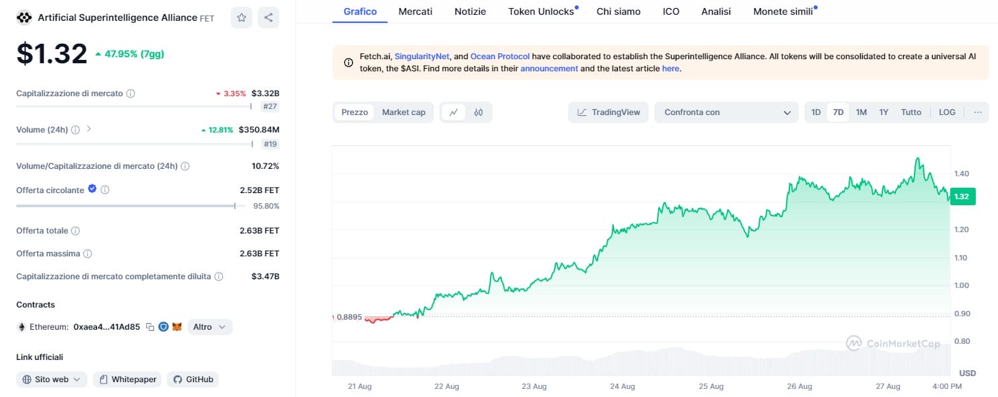Image resolution: width=998 pixels, height=397 pixels.
Task: Open the TradingView chart button
Action: tap(608, 112)
